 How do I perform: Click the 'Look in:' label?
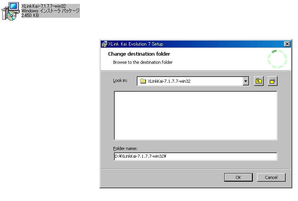click(x=120, y=80)
